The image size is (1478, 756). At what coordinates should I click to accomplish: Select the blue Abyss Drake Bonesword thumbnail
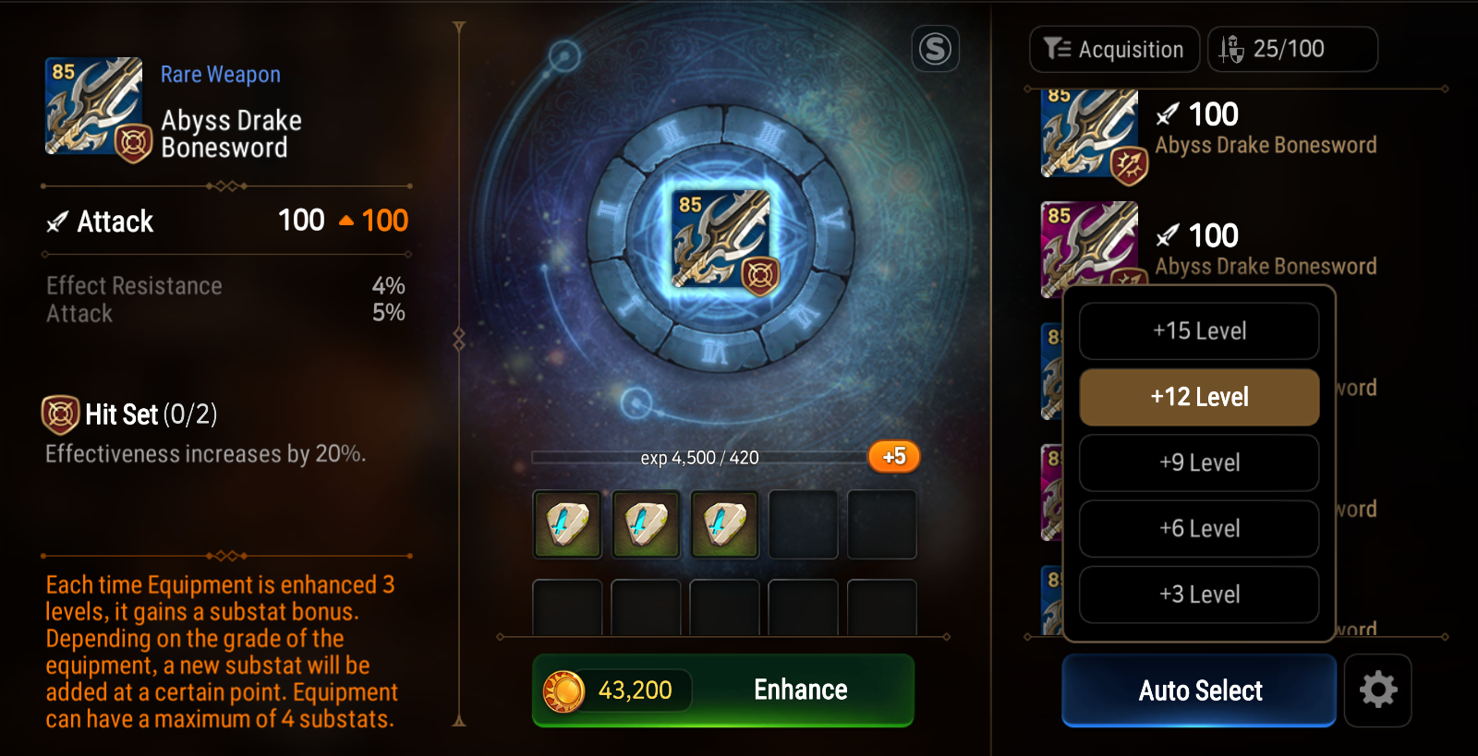coord(1089,133)
